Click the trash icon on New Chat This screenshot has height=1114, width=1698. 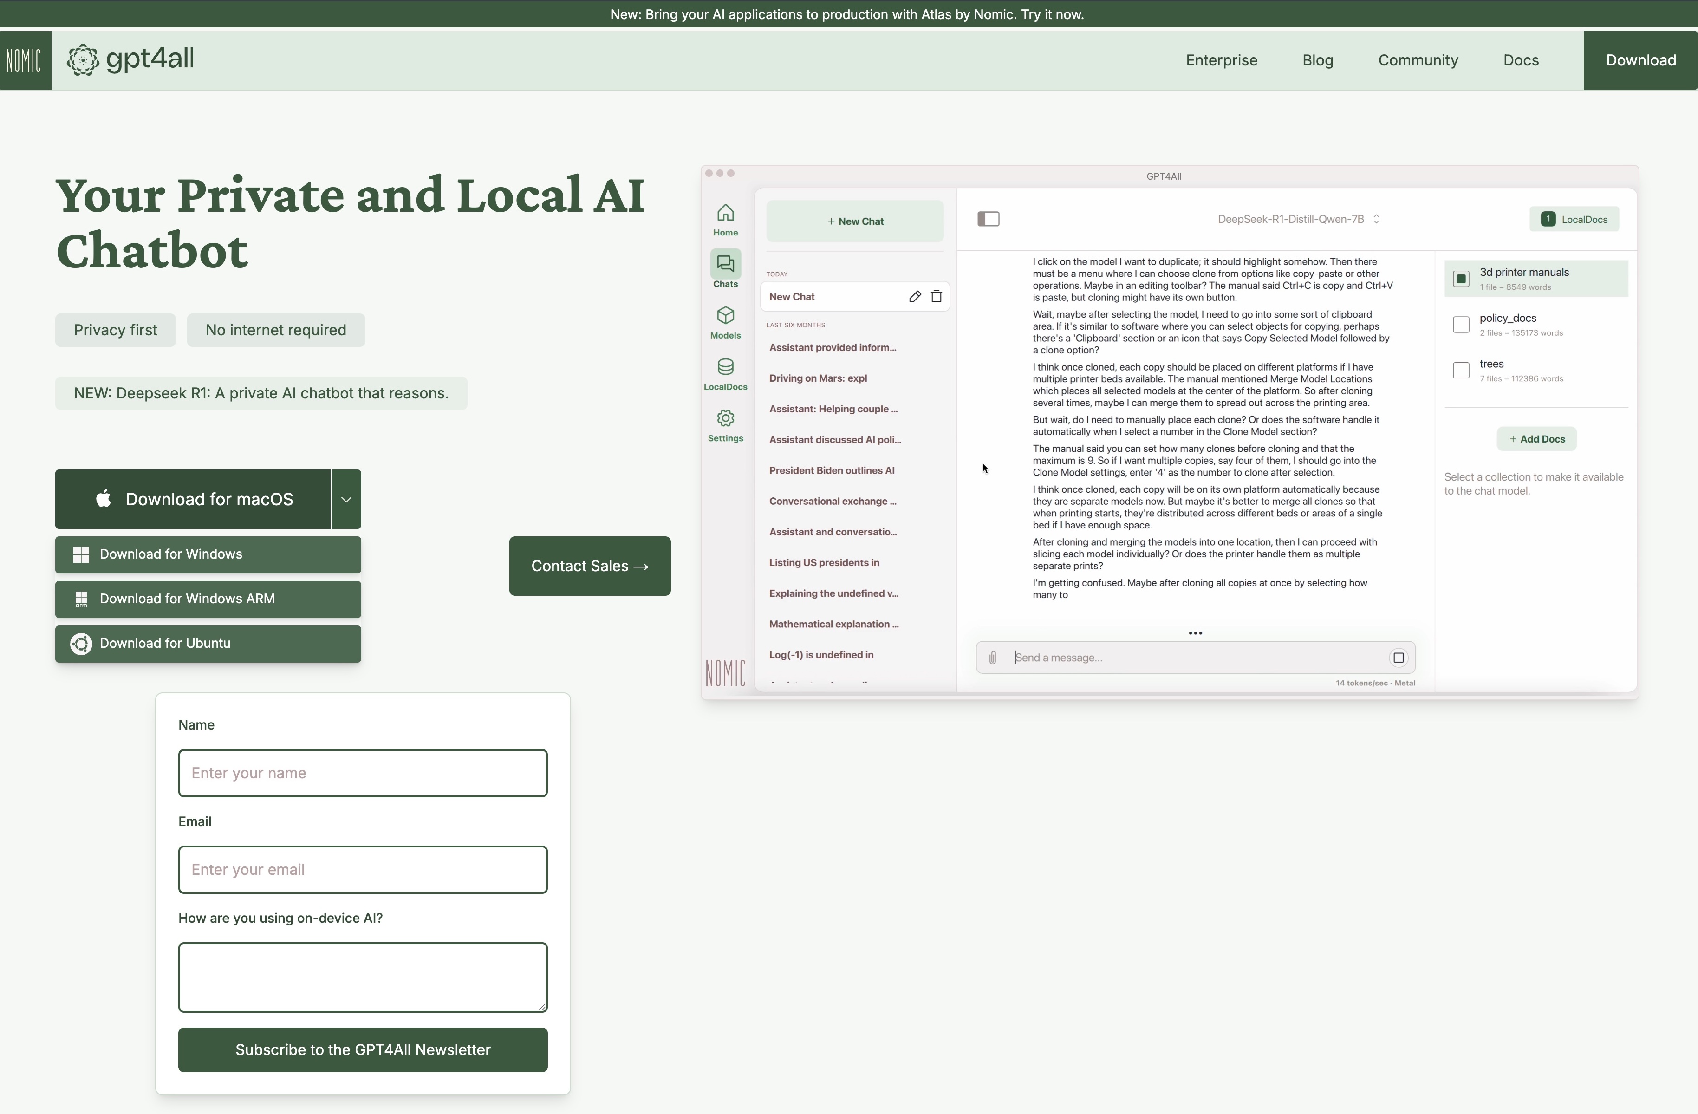click(936, 297)
